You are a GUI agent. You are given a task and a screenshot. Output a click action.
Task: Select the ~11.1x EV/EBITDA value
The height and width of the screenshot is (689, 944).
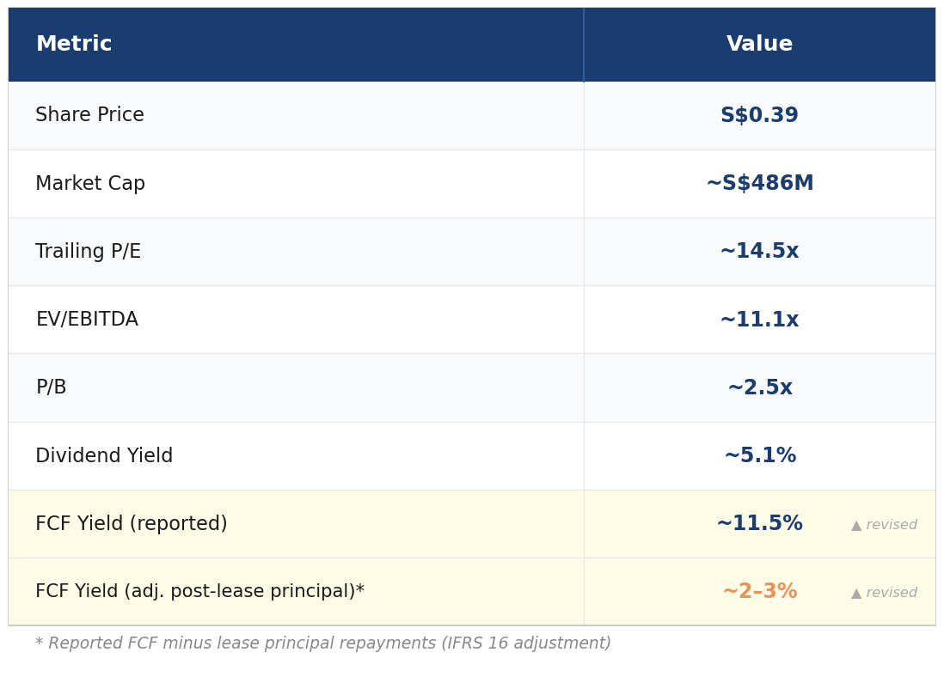[x=759, y=320]
